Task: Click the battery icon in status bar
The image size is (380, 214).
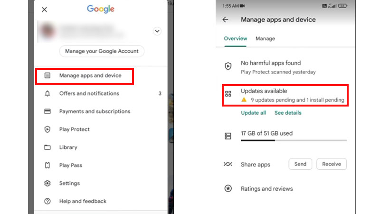Action: tap(342, 6)
